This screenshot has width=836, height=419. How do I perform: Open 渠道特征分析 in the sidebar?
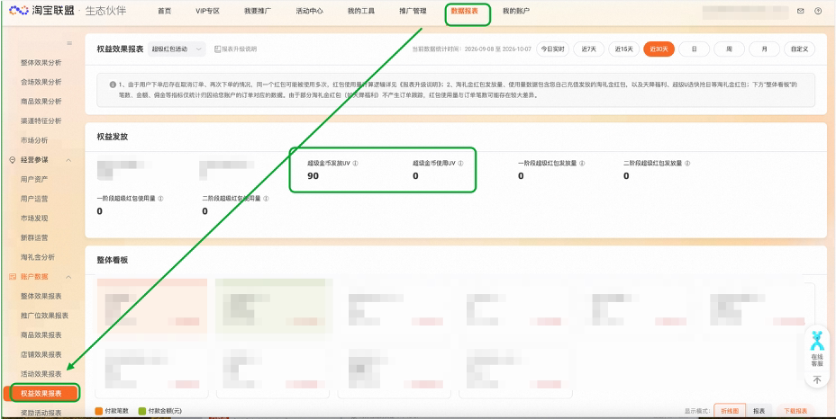[x=41, y=120]
